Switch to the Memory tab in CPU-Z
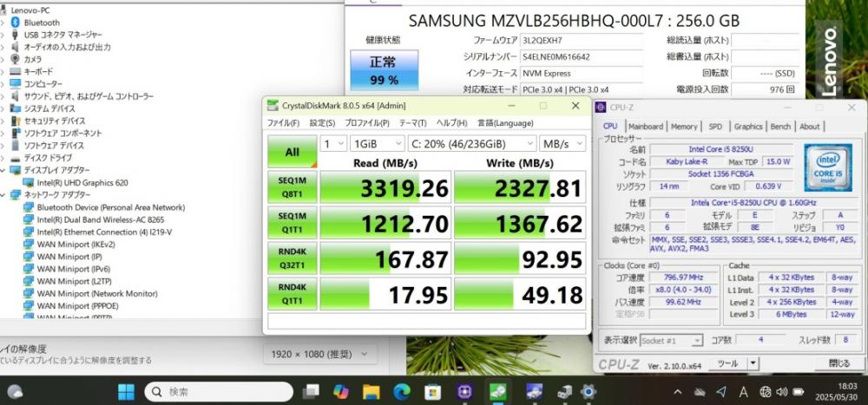Image resolution: width=868 pixels, height=405 pixels. pyautogui.click(x=684, y=127)
